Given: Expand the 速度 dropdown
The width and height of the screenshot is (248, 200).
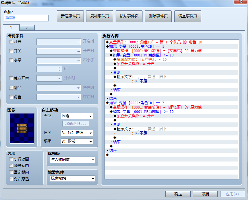Looking at the screenshot, I should point(77,133).
